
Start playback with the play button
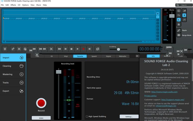click(78, 49)
